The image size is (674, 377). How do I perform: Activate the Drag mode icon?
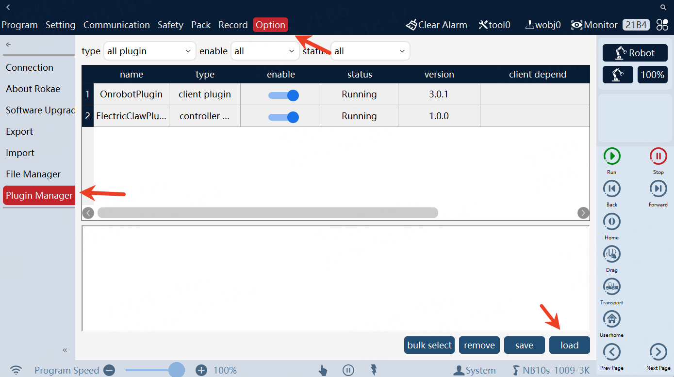click(x=612, y=254)
